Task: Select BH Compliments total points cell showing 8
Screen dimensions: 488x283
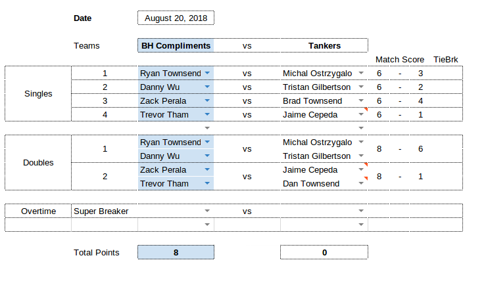Action: [176, 252]
